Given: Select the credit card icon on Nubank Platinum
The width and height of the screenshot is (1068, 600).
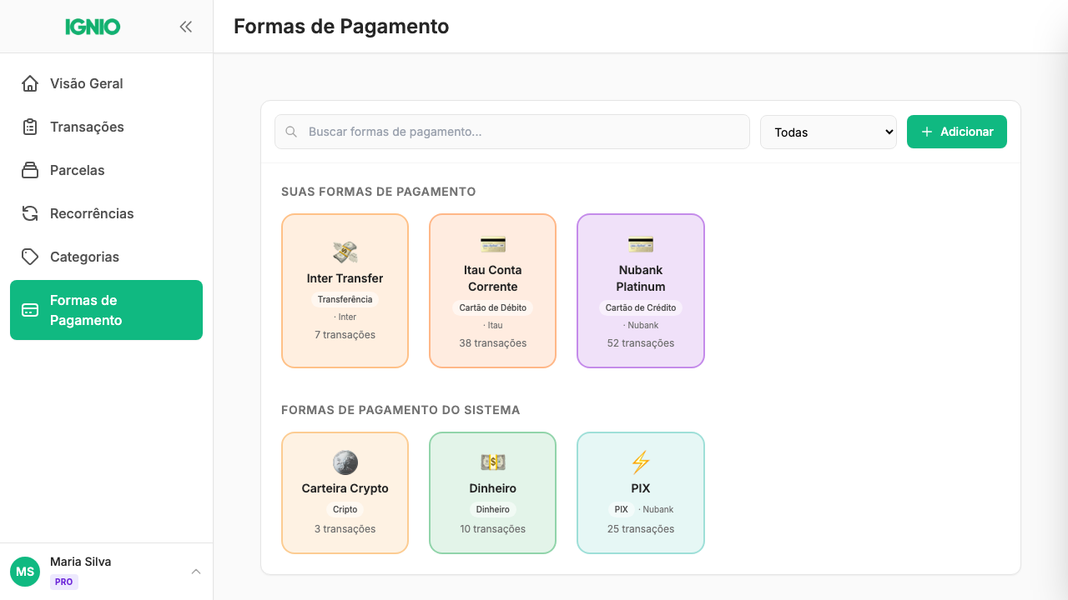Looking at the screenshot, I should point(640,244).
